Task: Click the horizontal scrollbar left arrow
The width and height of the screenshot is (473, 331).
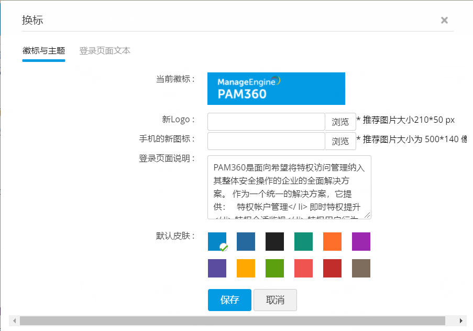Action: click(x=14, y=321)
